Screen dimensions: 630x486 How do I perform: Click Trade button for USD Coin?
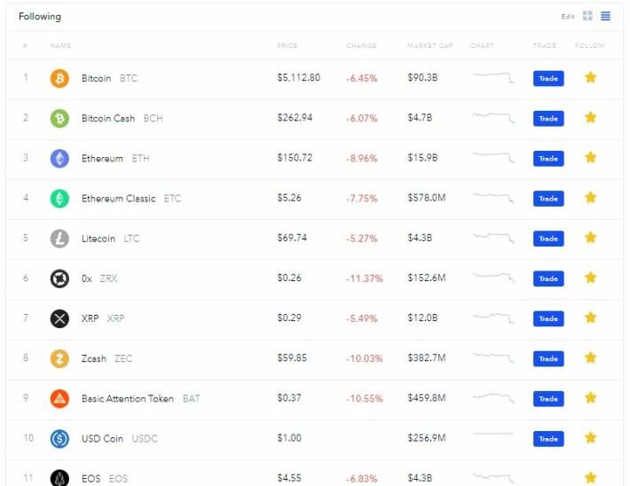tap(548, 439)
